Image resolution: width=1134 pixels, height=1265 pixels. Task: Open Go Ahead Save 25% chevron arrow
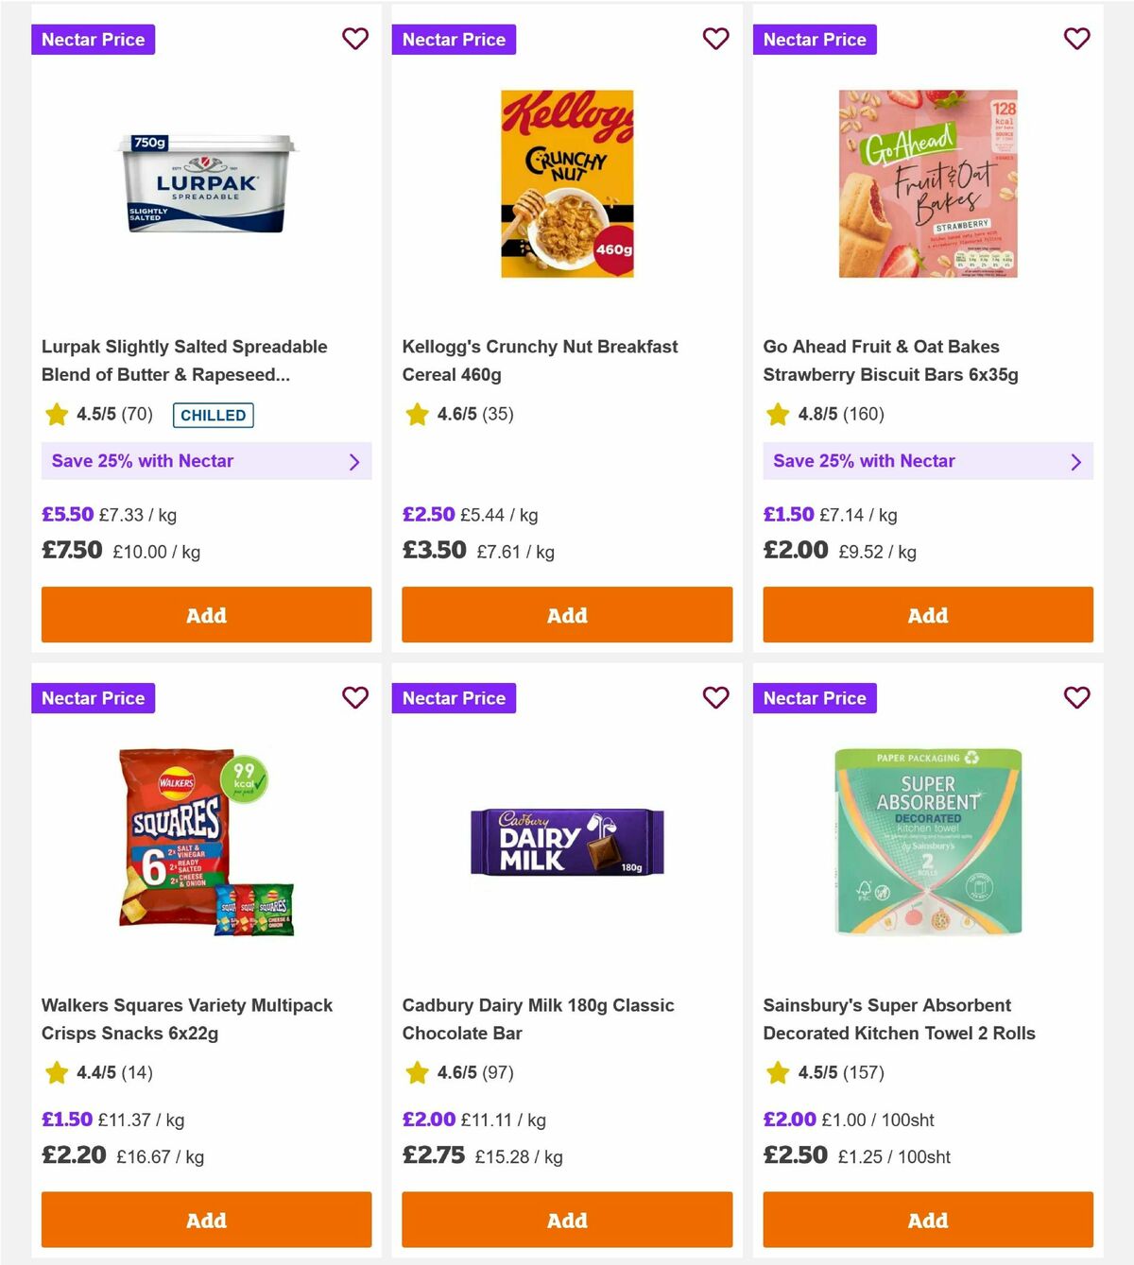pos(1076,461)
